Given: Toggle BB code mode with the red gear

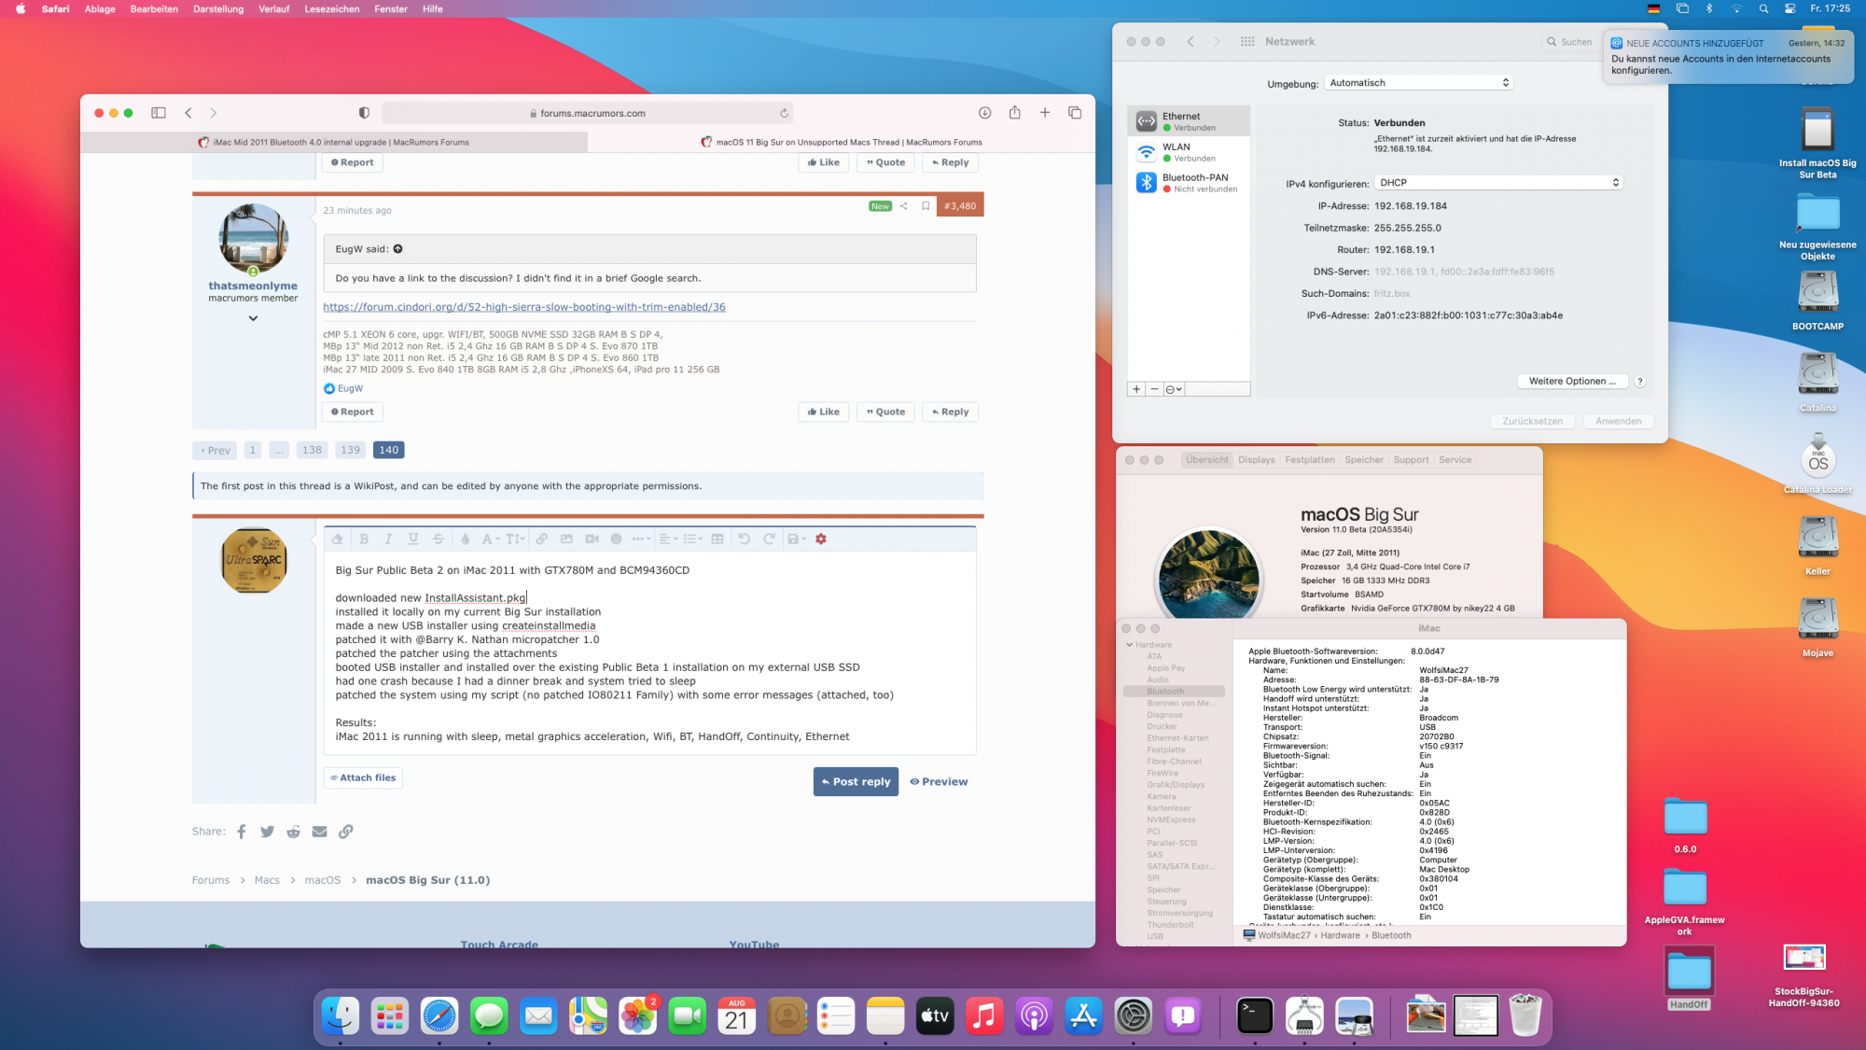Looking at the screenshot, I should (821, 539).
